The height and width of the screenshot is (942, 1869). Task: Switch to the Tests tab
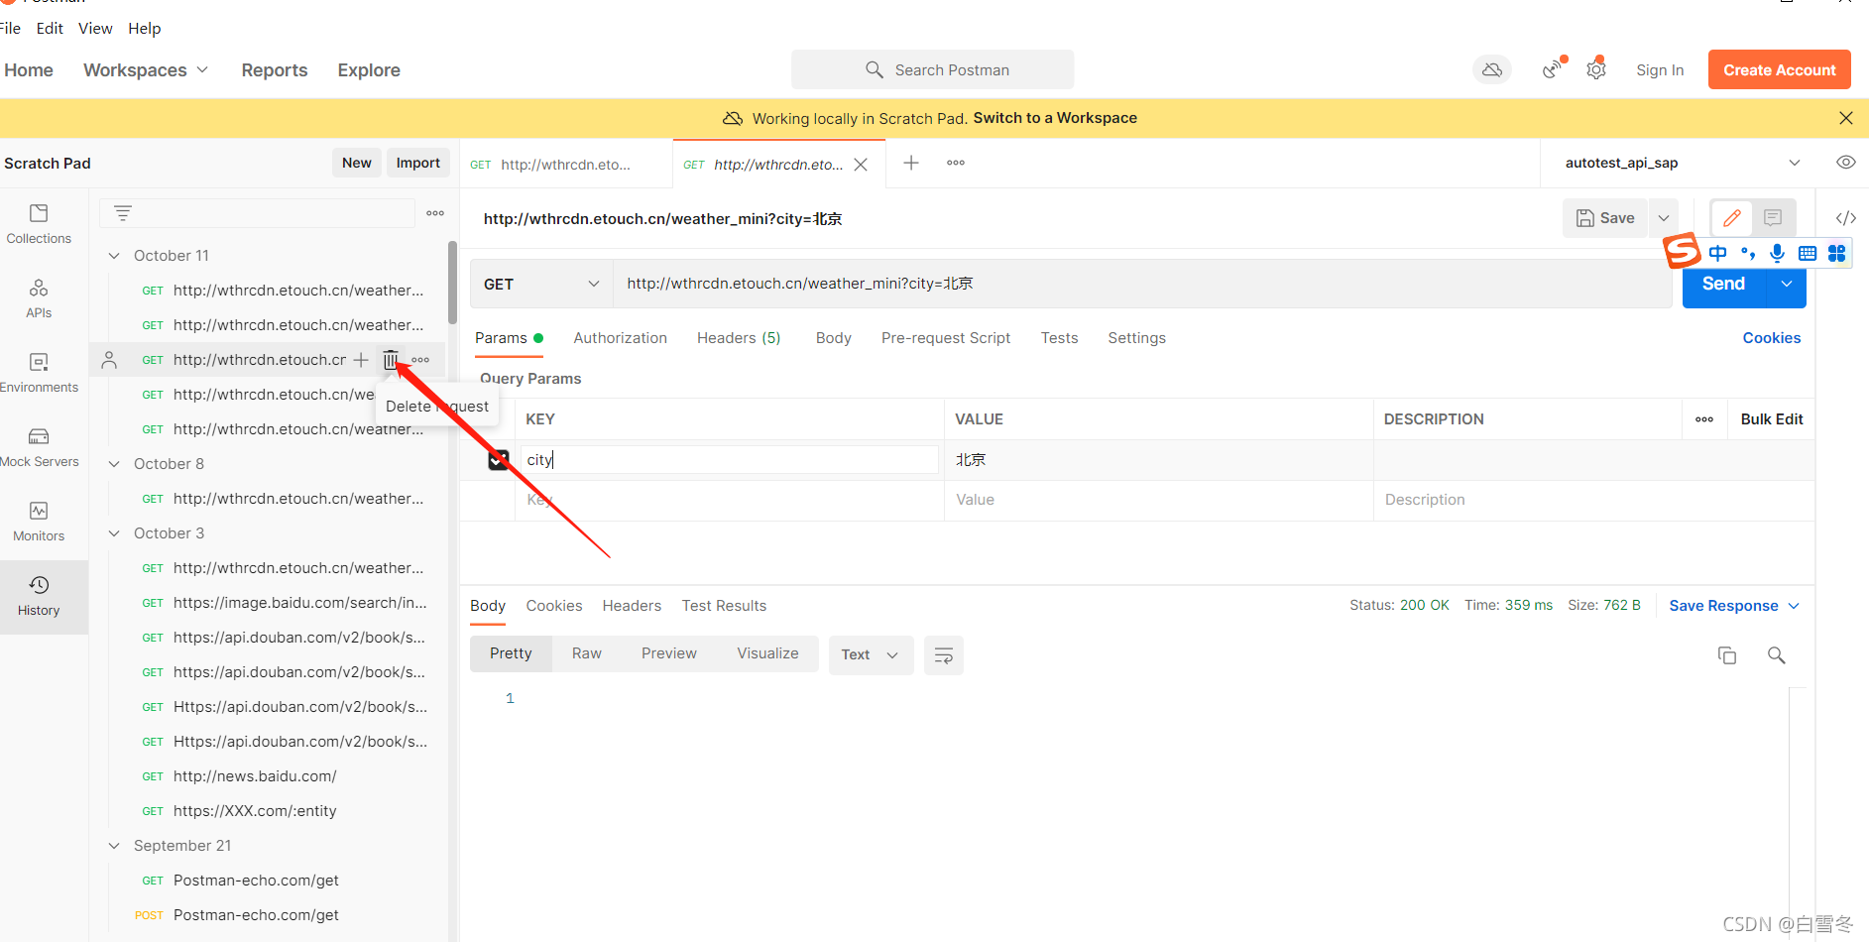tap(1059, 338)
